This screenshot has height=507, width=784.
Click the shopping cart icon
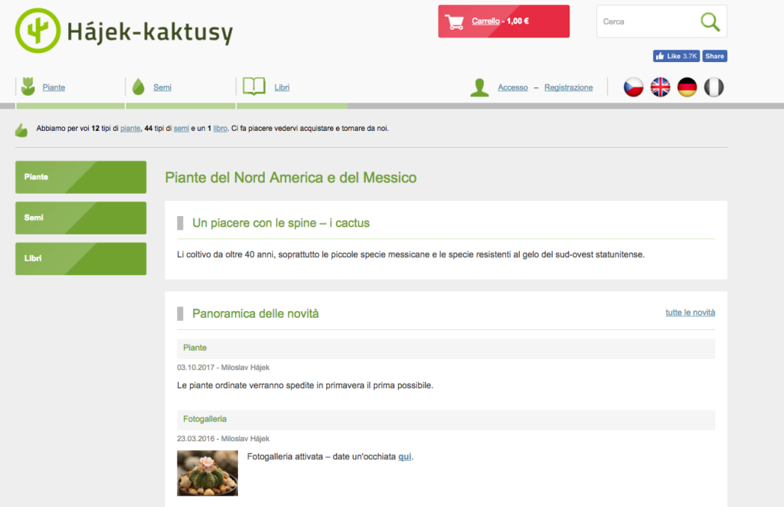point(454,21)
